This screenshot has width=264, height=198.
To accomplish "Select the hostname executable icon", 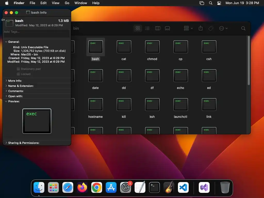I will point(95,105).
